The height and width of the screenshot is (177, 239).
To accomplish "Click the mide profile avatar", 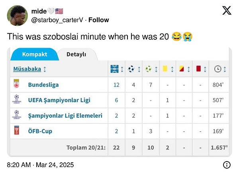I will point(18,16).
